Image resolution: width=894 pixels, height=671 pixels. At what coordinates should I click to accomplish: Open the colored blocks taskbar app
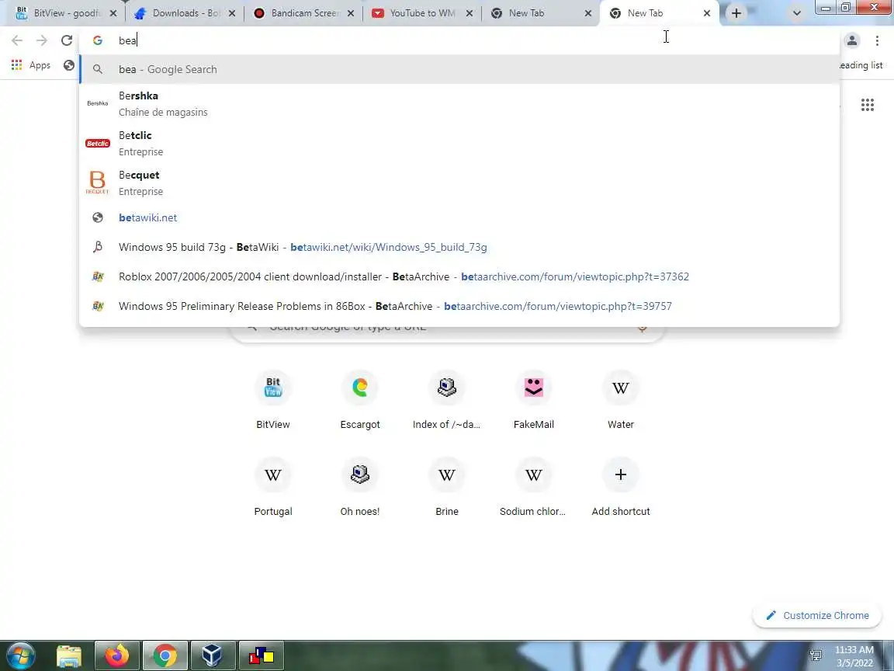[x=261, y=656]
